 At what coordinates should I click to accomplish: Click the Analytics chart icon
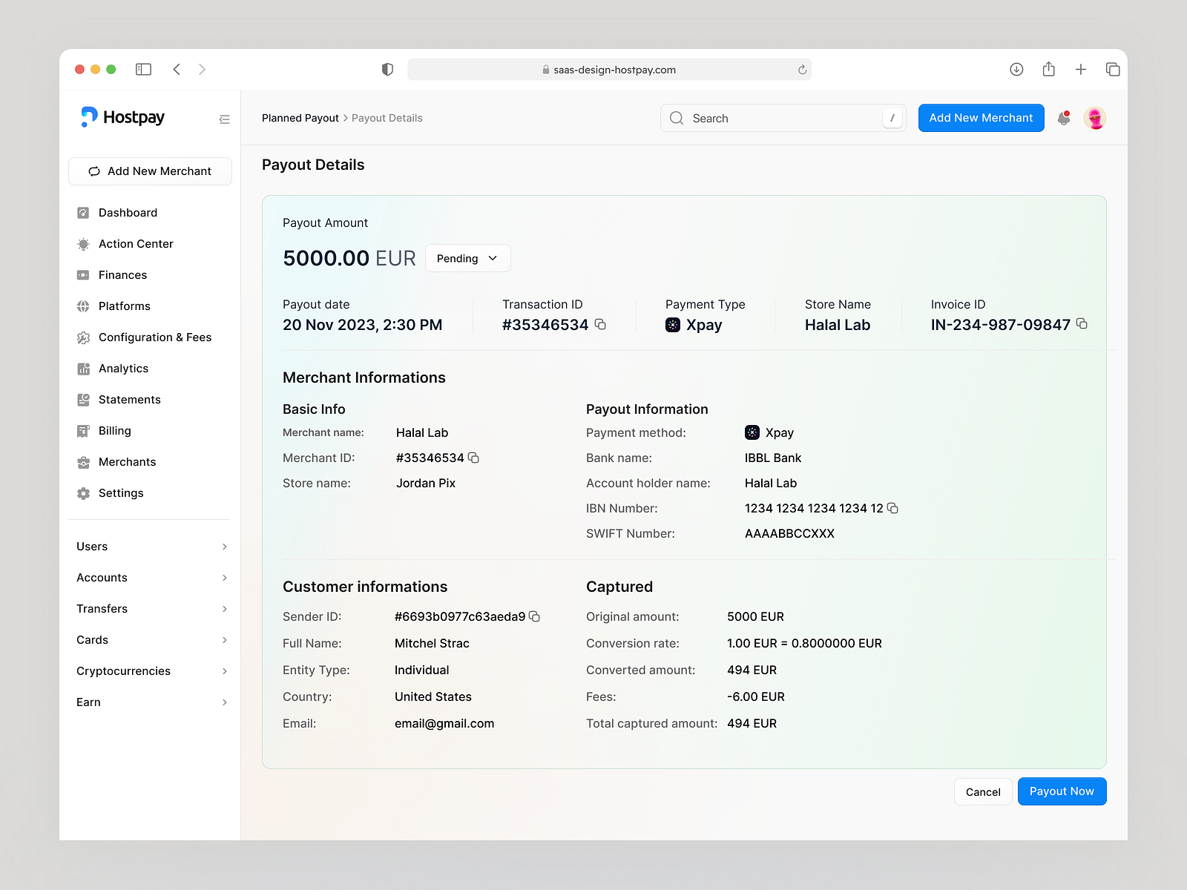84,368
